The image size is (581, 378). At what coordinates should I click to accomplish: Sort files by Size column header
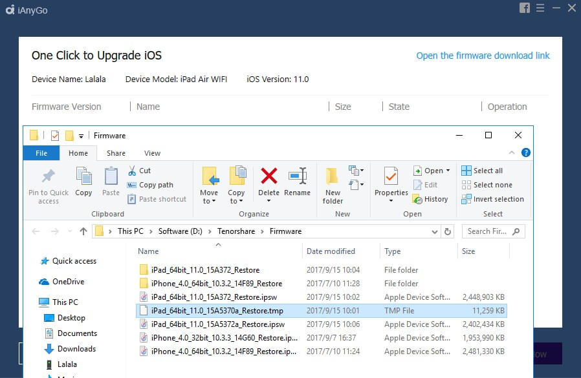468,251
